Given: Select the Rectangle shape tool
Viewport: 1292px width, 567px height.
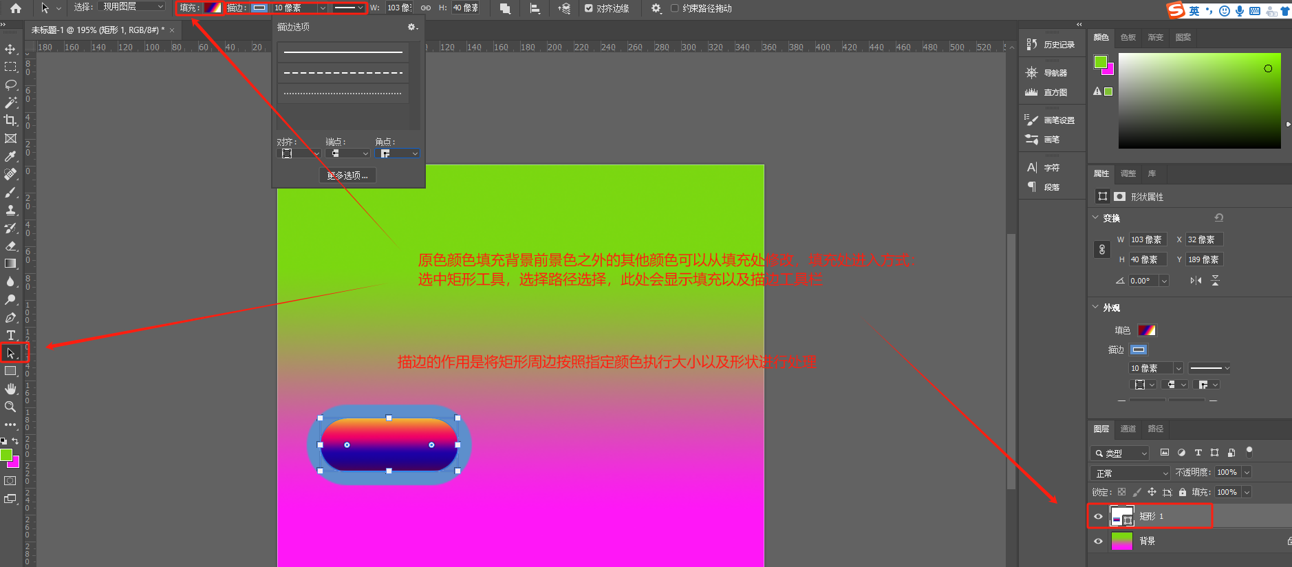Looking at the screenshot, I should click(10, 371).
